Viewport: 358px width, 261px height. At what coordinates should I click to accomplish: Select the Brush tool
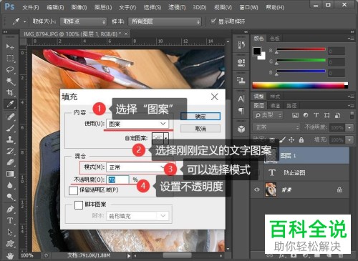pos(10,128)
